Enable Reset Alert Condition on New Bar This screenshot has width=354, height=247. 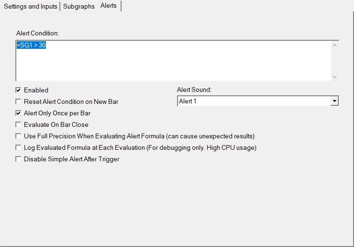(x=19, y=101)
